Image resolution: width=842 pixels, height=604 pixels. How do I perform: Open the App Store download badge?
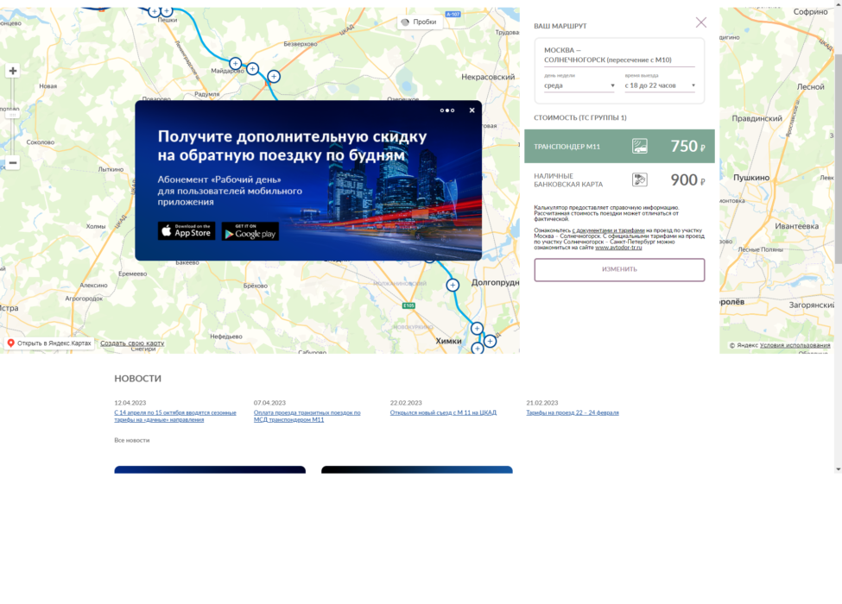[x=186, y=230]
